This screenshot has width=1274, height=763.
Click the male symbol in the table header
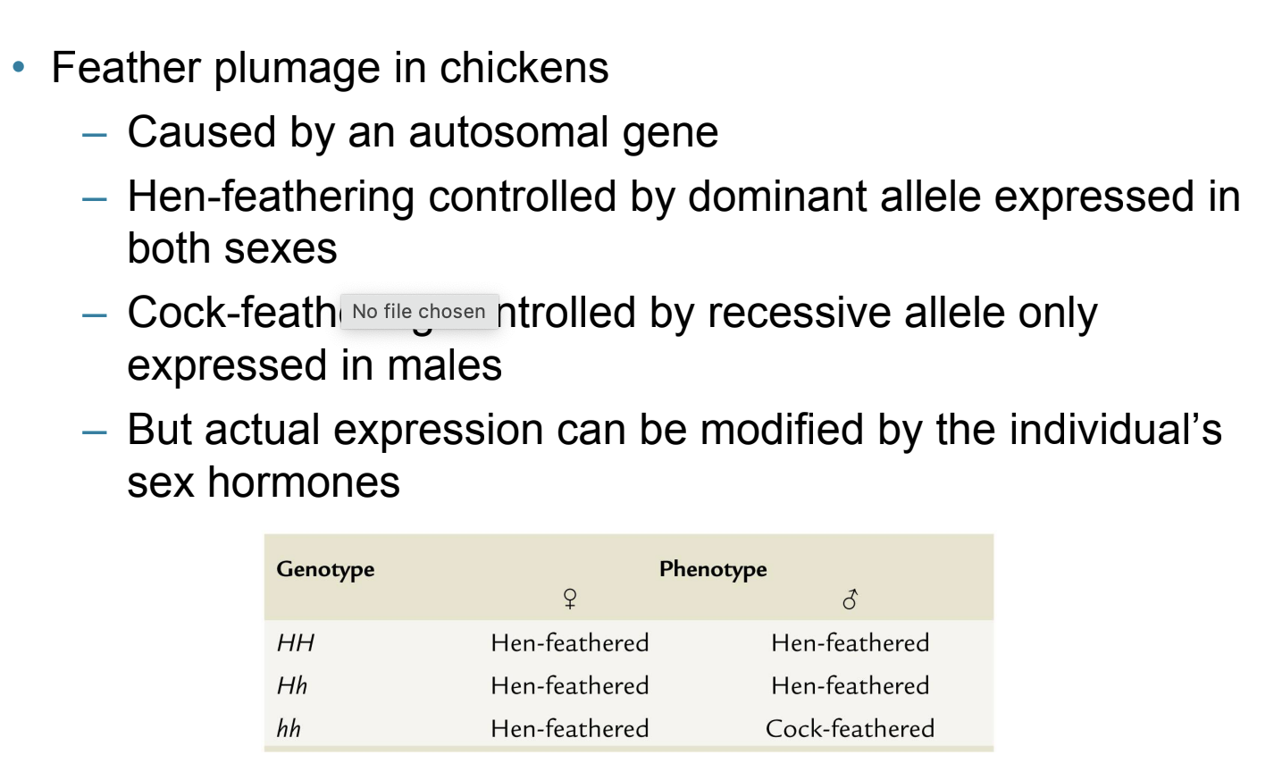pyautogui.click(x=850, y=599)
